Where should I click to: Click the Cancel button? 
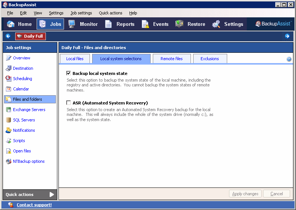pos(276,194)
